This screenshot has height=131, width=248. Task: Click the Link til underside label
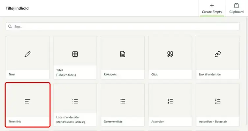210,74
